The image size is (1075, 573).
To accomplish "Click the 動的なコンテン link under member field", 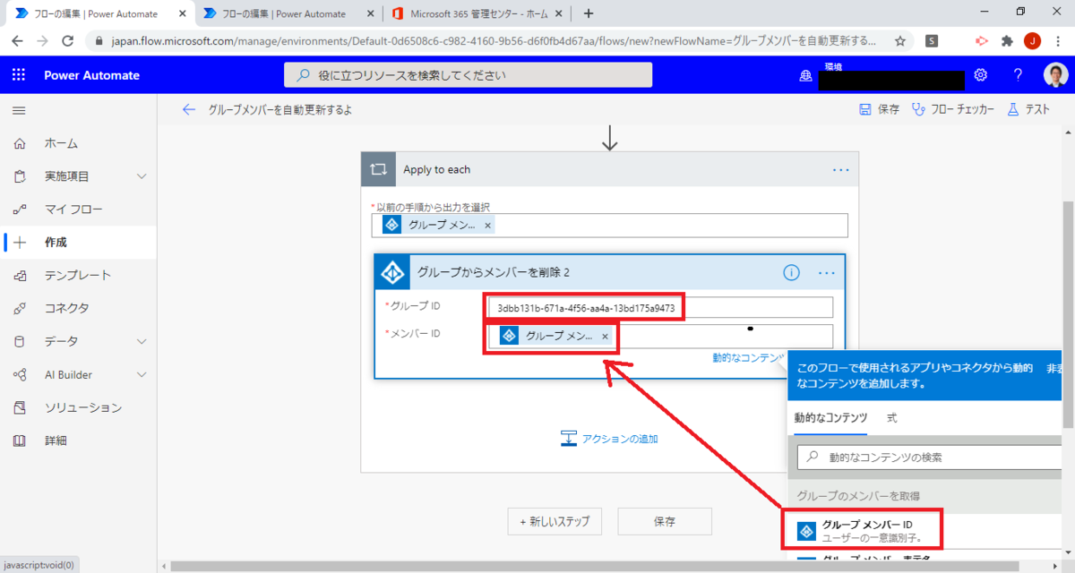I will tap(748, 357).
